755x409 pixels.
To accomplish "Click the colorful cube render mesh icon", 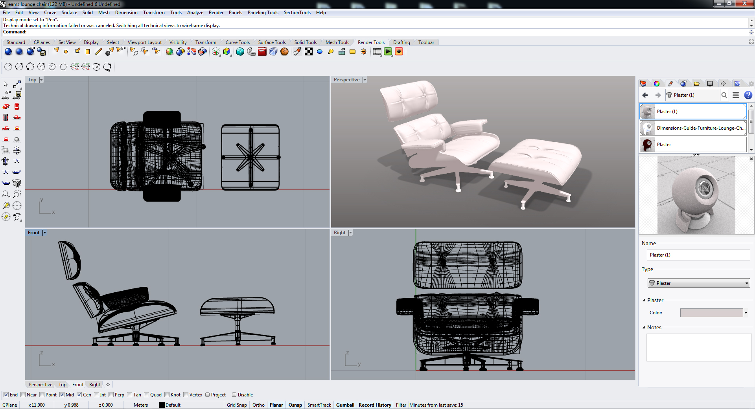I will pyautogui.click(x=227, y=51).
